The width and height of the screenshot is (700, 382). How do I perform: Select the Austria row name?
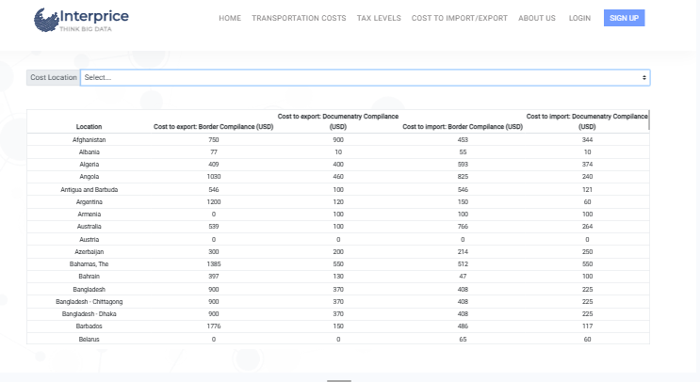[89, 239]
